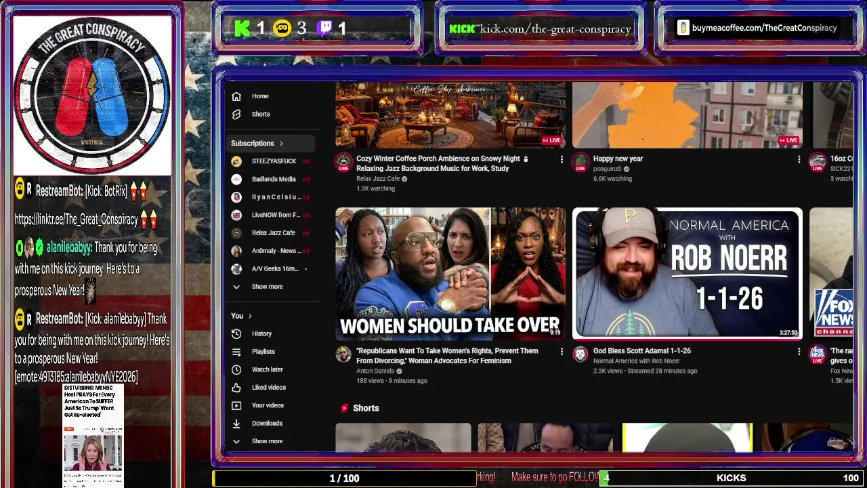867x488 pixels.
Task: Play the Women Should Take Over thumbnail
Action: tap(450, 274)
